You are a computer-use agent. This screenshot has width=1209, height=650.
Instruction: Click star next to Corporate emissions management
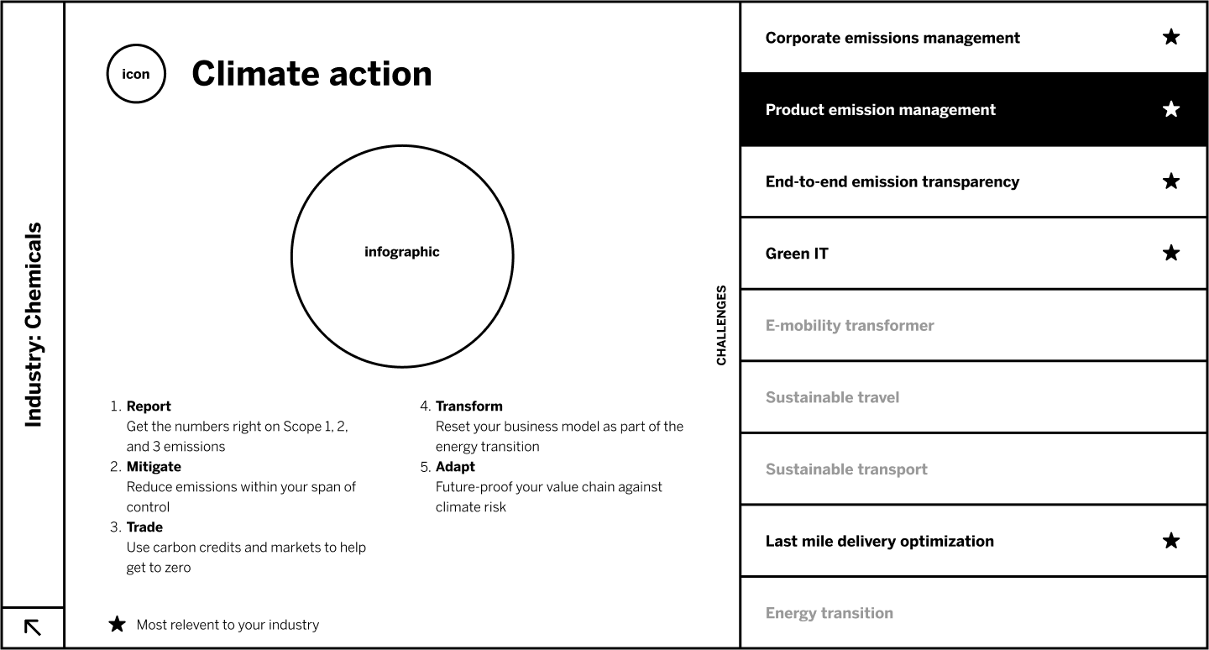pyautogui.click(x=1171, y=37)
